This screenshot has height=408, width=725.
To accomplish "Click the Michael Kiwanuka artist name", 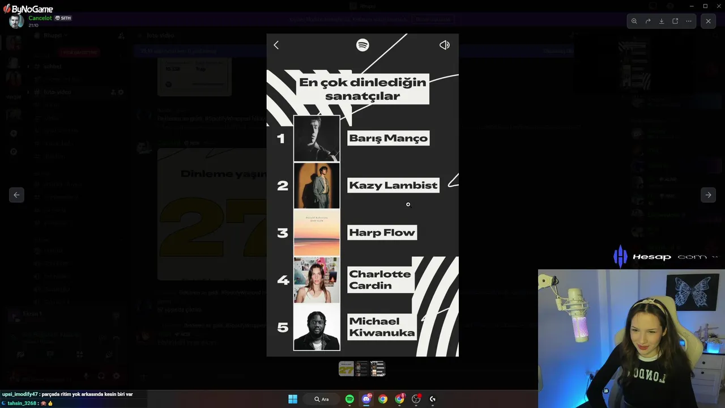I will click(x=382, y=327).
